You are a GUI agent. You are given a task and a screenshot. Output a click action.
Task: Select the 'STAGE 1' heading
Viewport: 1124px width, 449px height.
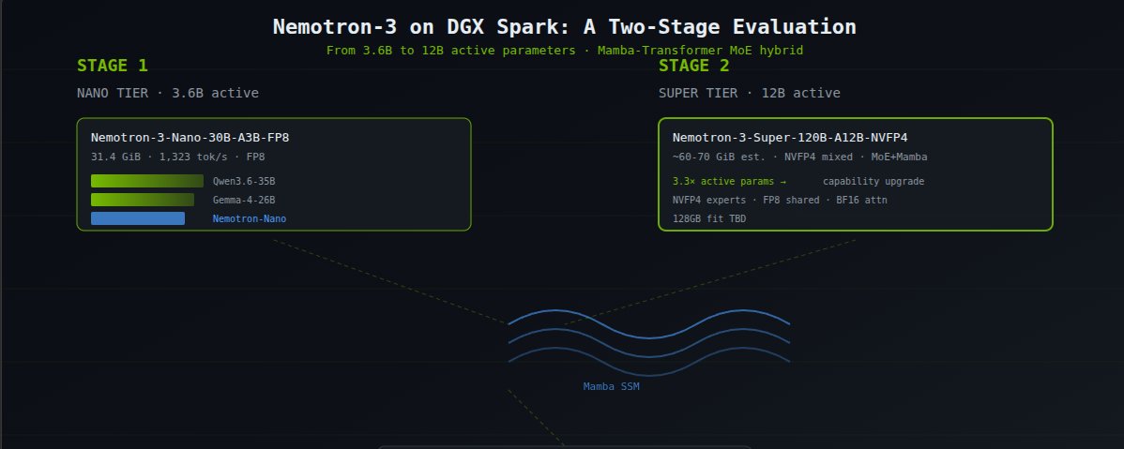pyautogui.click(x=113, y=66)
